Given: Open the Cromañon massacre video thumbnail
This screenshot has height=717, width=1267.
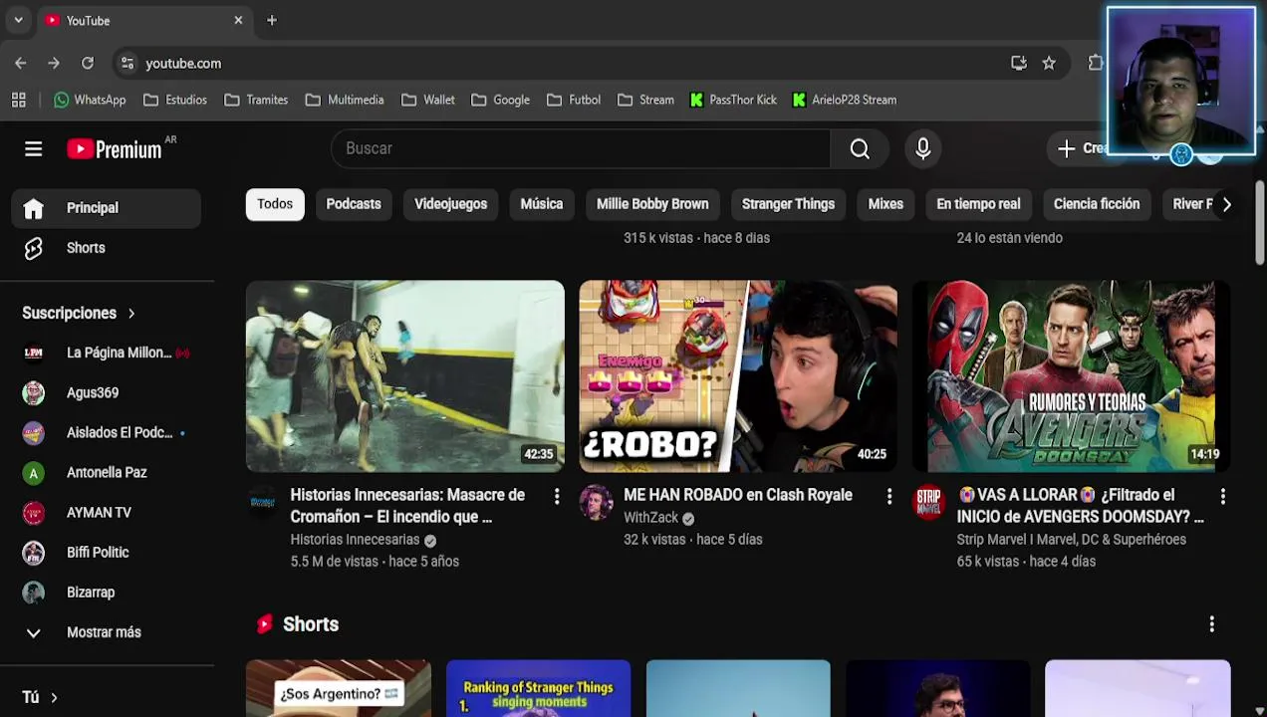Looking at the screenshot, I should 405,376.
